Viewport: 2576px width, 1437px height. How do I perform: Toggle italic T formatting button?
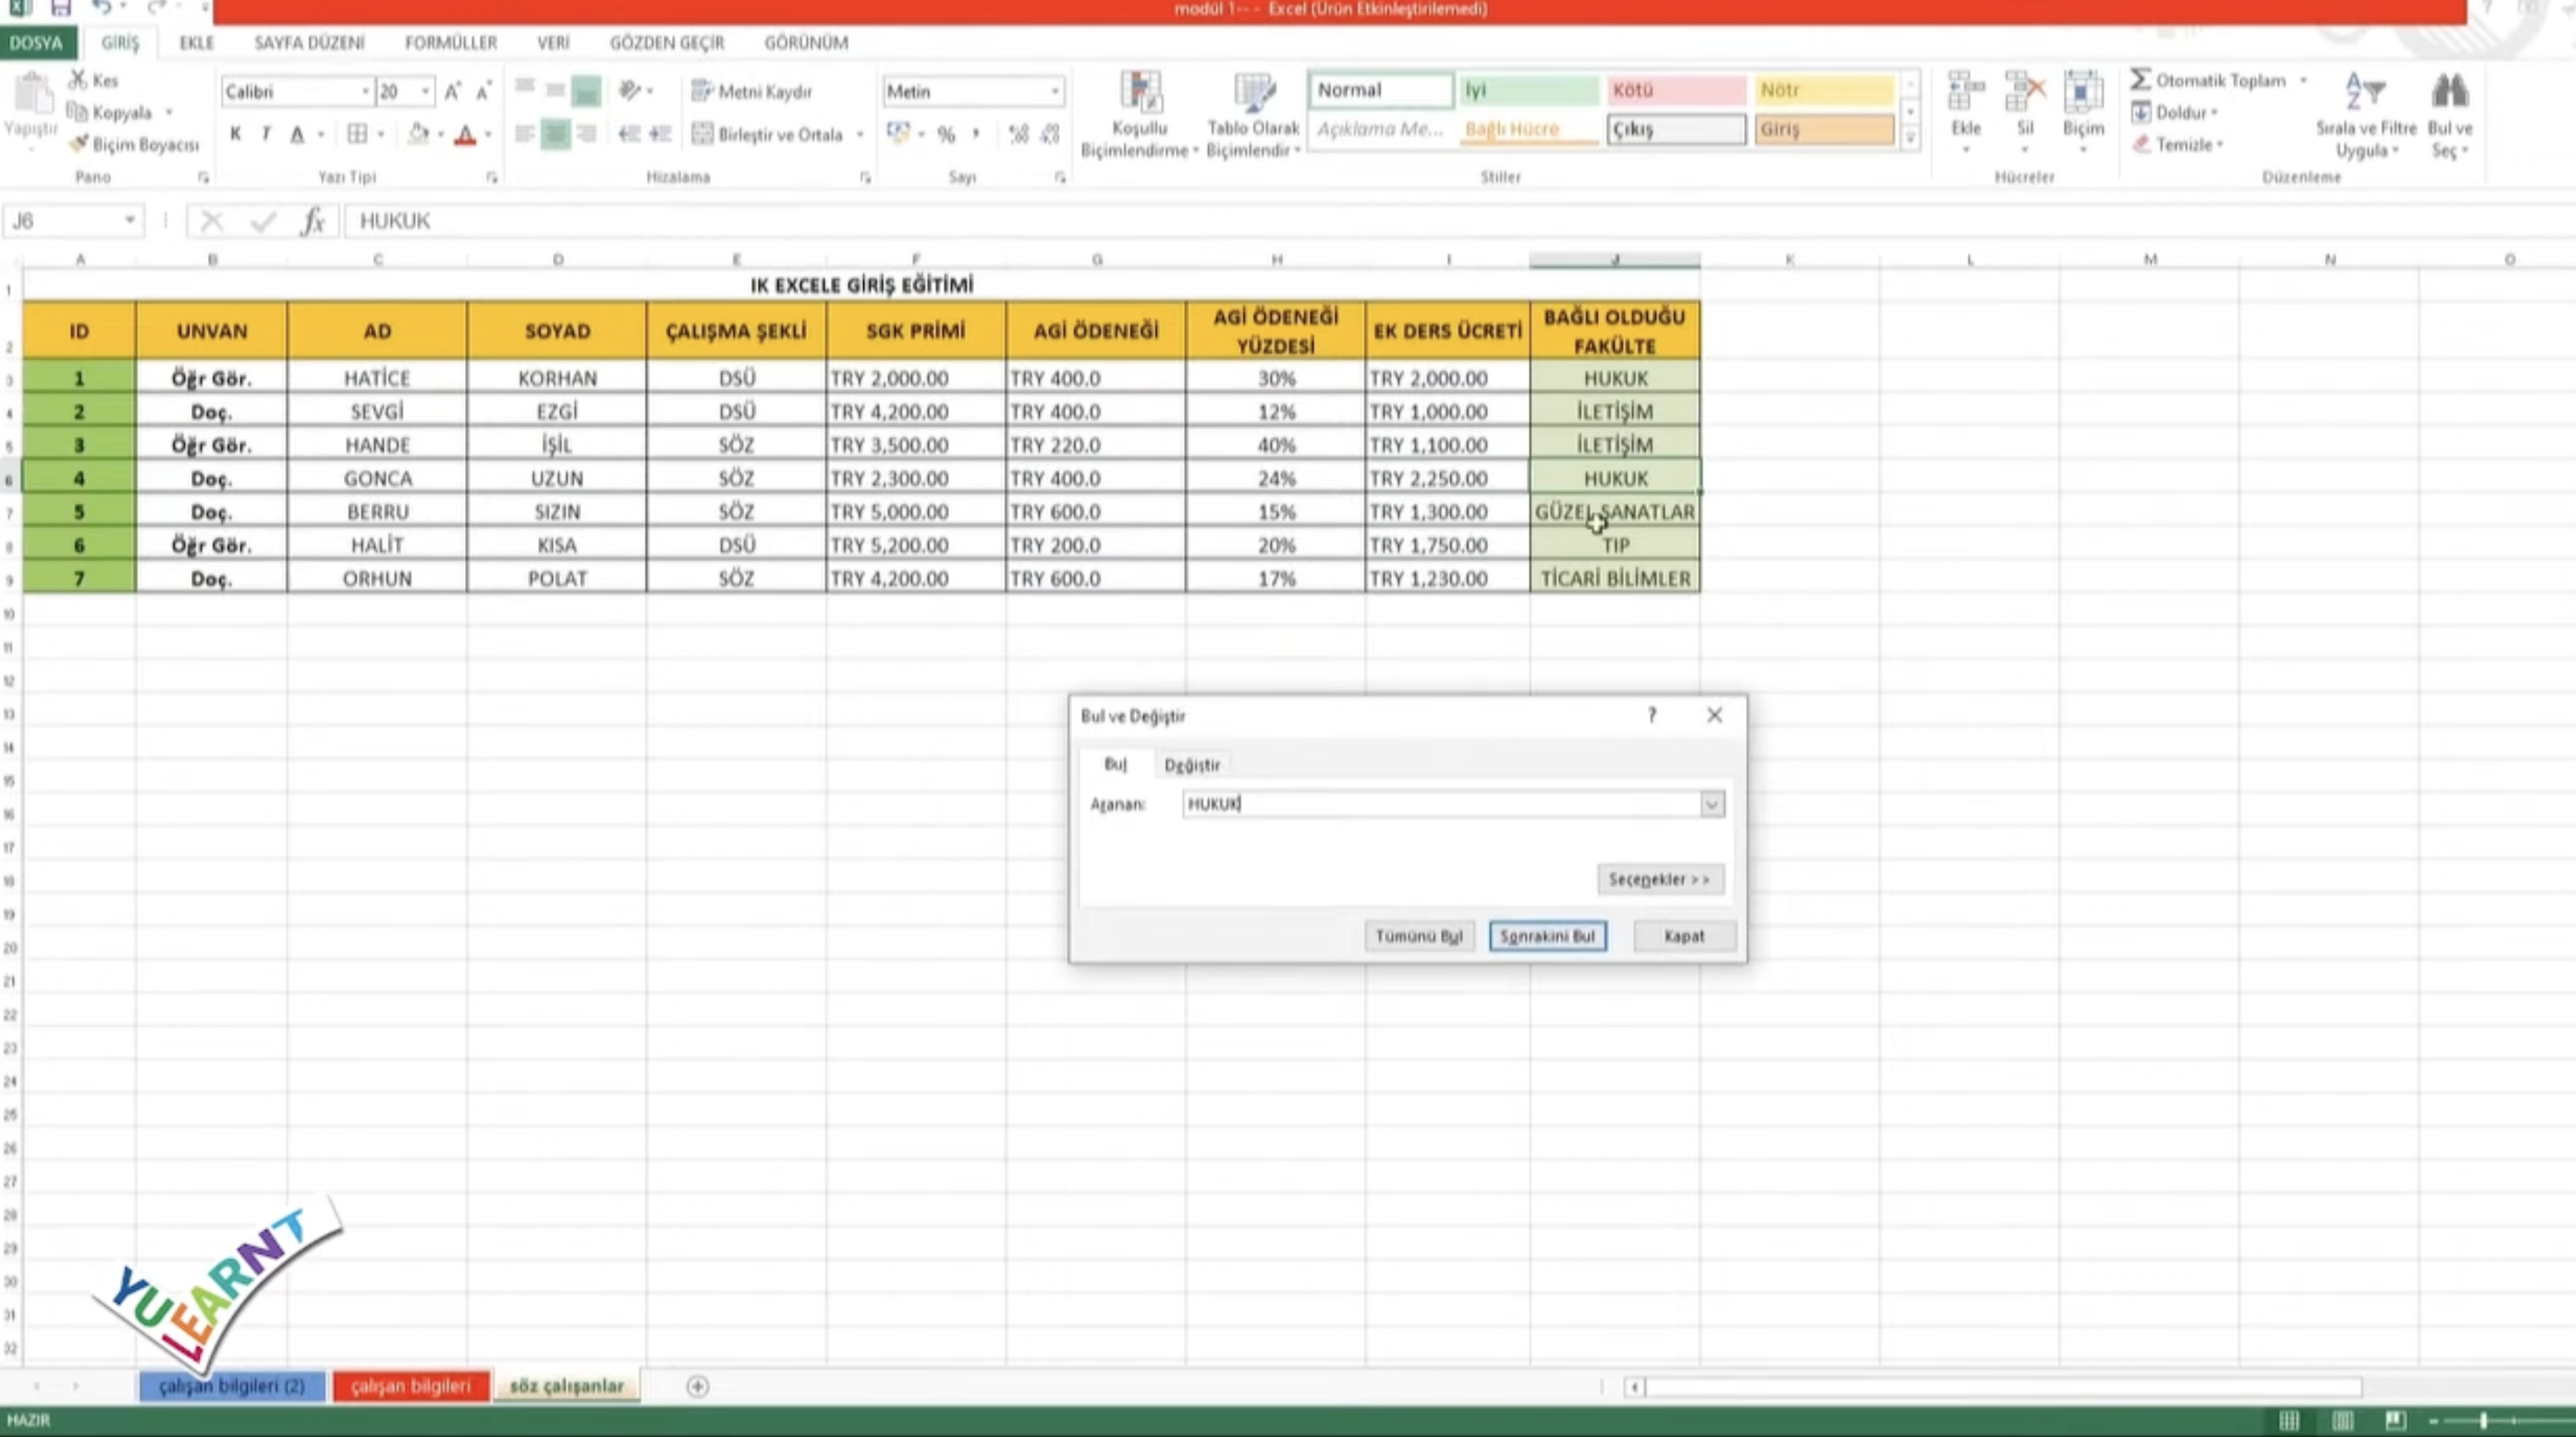[266, 134]
